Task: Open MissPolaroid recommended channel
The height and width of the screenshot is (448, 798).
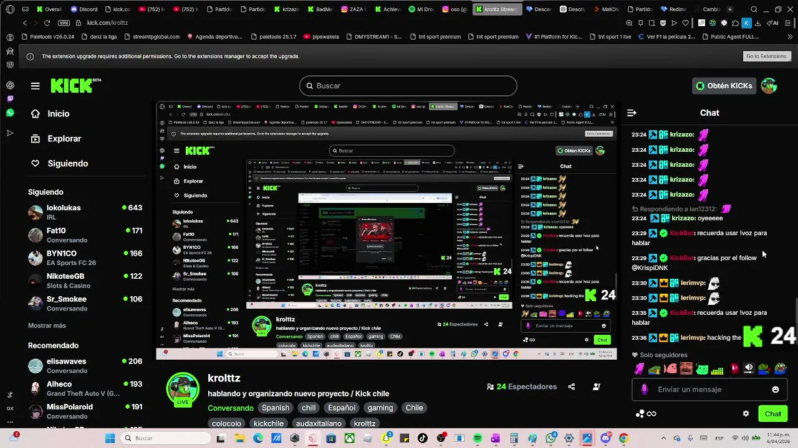Action: [85, 411]
